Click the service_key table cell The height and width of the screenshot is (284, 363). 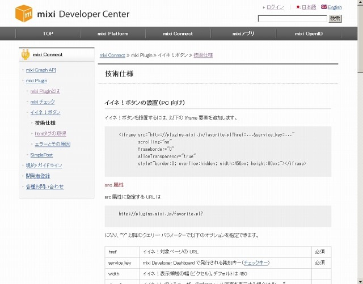click(x=122, y=263)
